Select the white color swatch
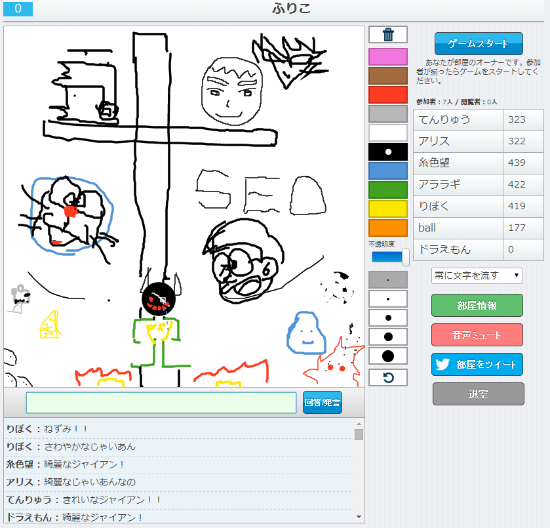The image size is (550, 528). (x=388, y=132)
